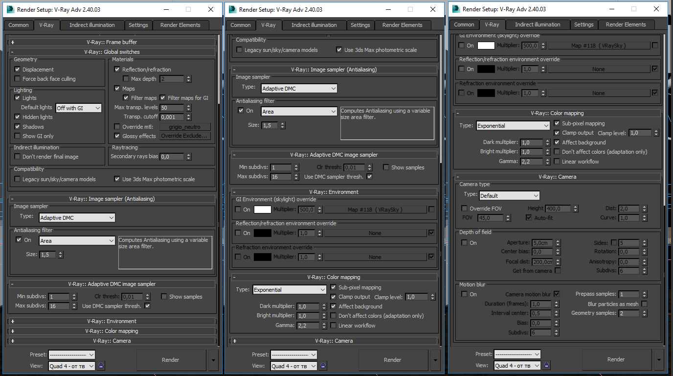Enable Show GI only in left window

[18, 136]
